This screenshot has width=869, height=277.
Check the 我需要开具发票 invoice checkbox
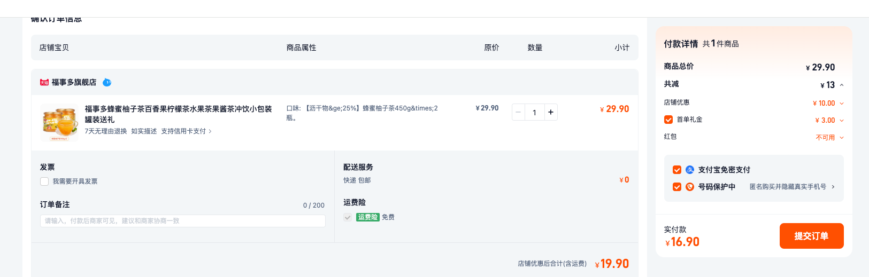coord(44,181)
